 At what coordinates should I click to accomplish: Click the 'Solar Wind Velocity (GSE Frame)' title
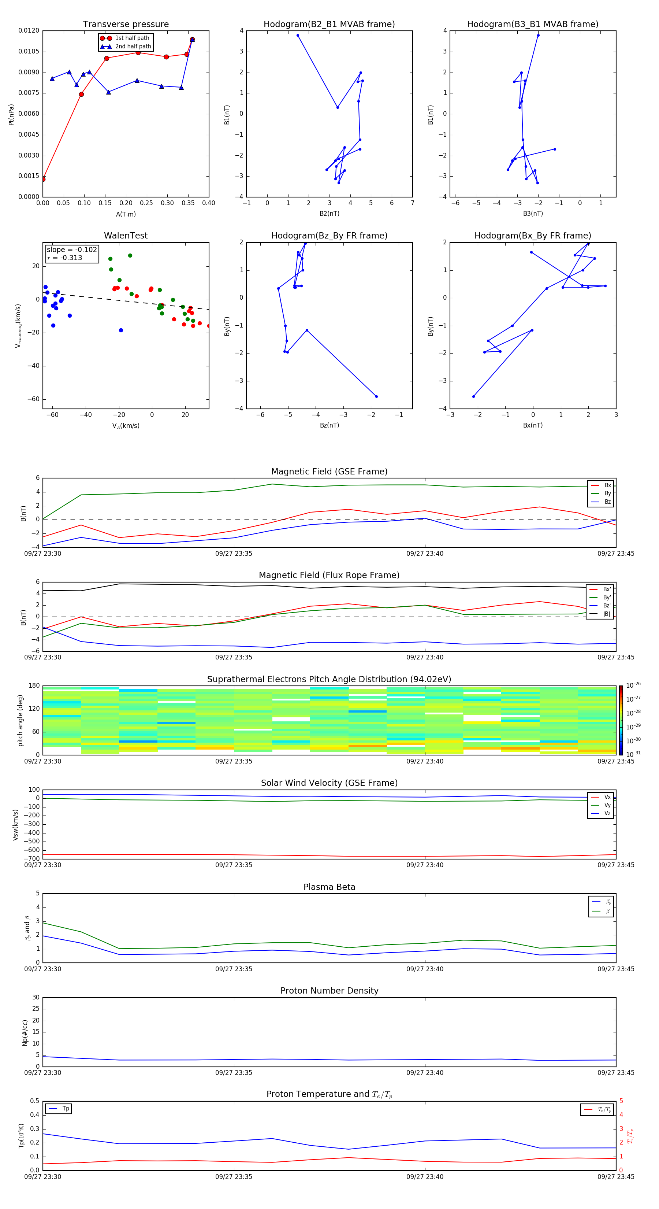click(x=329, y=783)
